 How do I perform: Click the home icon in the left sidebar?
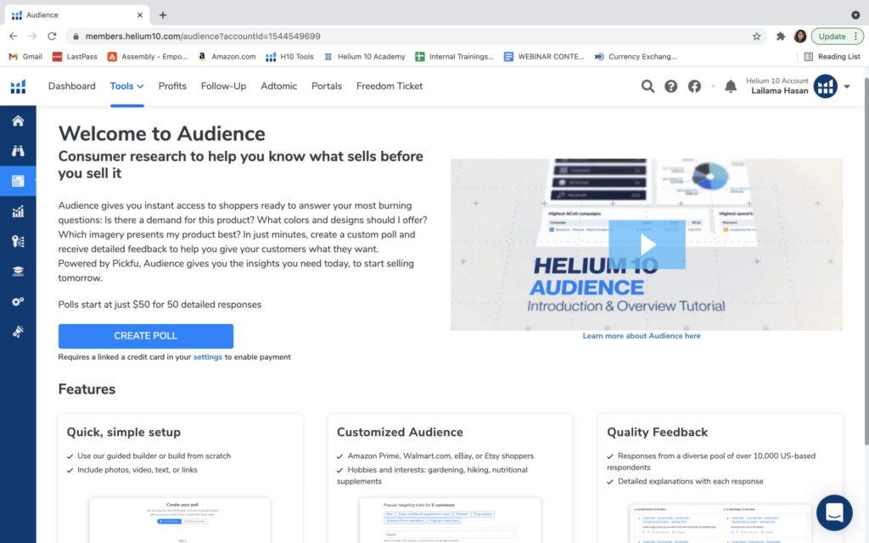pyautogui.click(x=18, y=120)
